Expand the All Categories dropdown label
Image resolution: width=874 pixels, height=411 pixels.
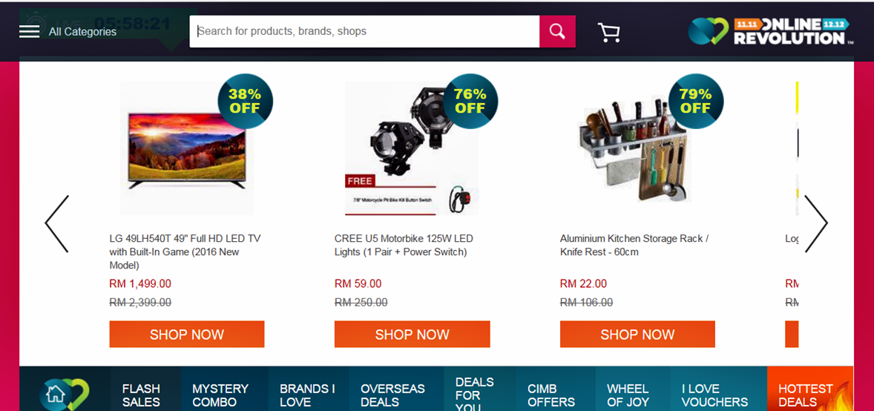click(82, 32)
